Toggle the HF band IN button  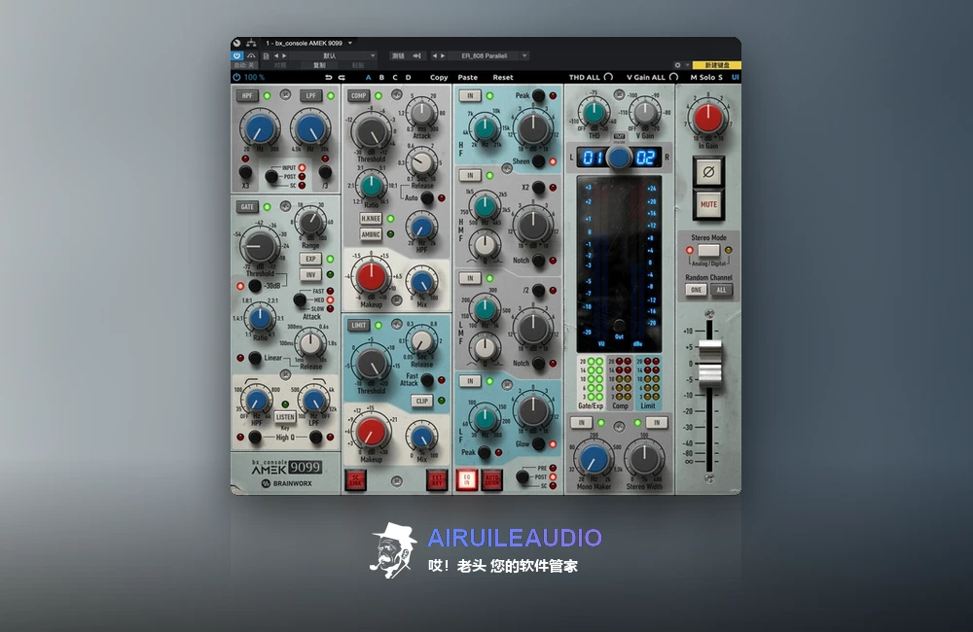470,95
